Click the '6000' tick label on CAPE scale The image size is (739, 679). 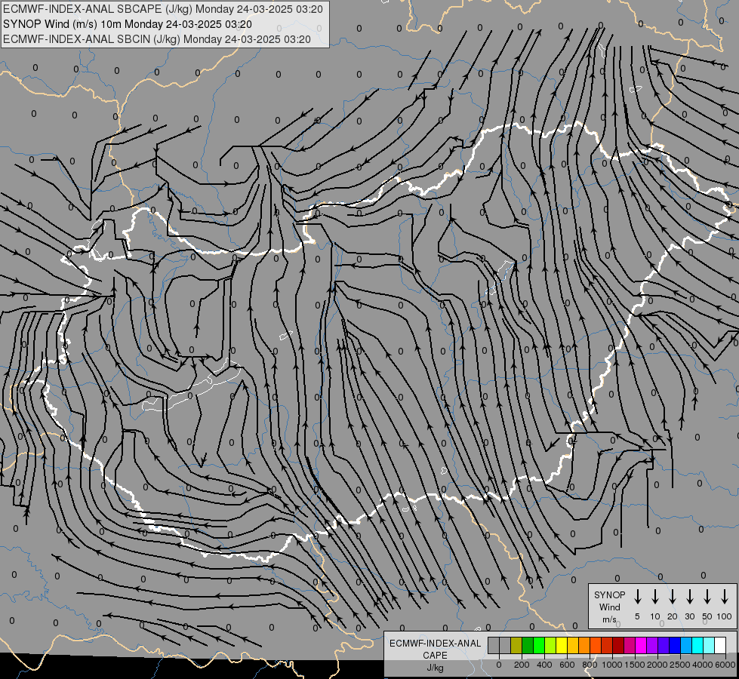[725, 665]
